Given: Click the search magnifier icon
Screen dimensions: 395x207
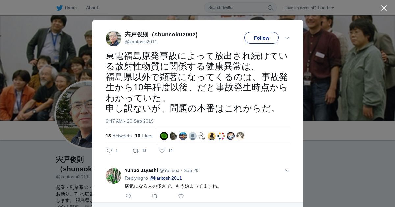Looking at the screenshot, I should (x=270, y=8).
